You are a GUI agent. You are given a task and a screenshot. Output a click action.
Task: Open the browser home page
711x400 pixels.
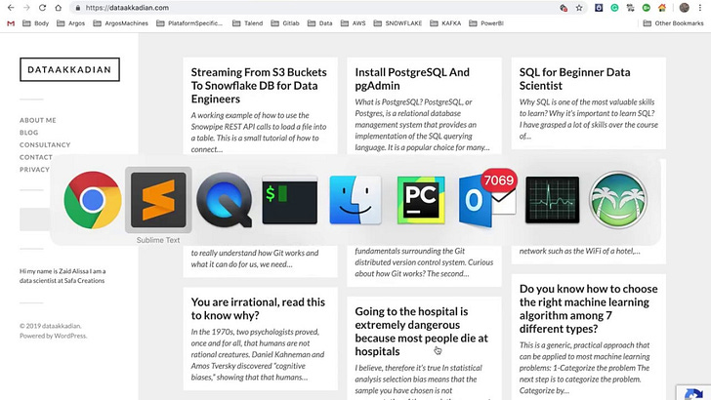[x=58, y=8]
